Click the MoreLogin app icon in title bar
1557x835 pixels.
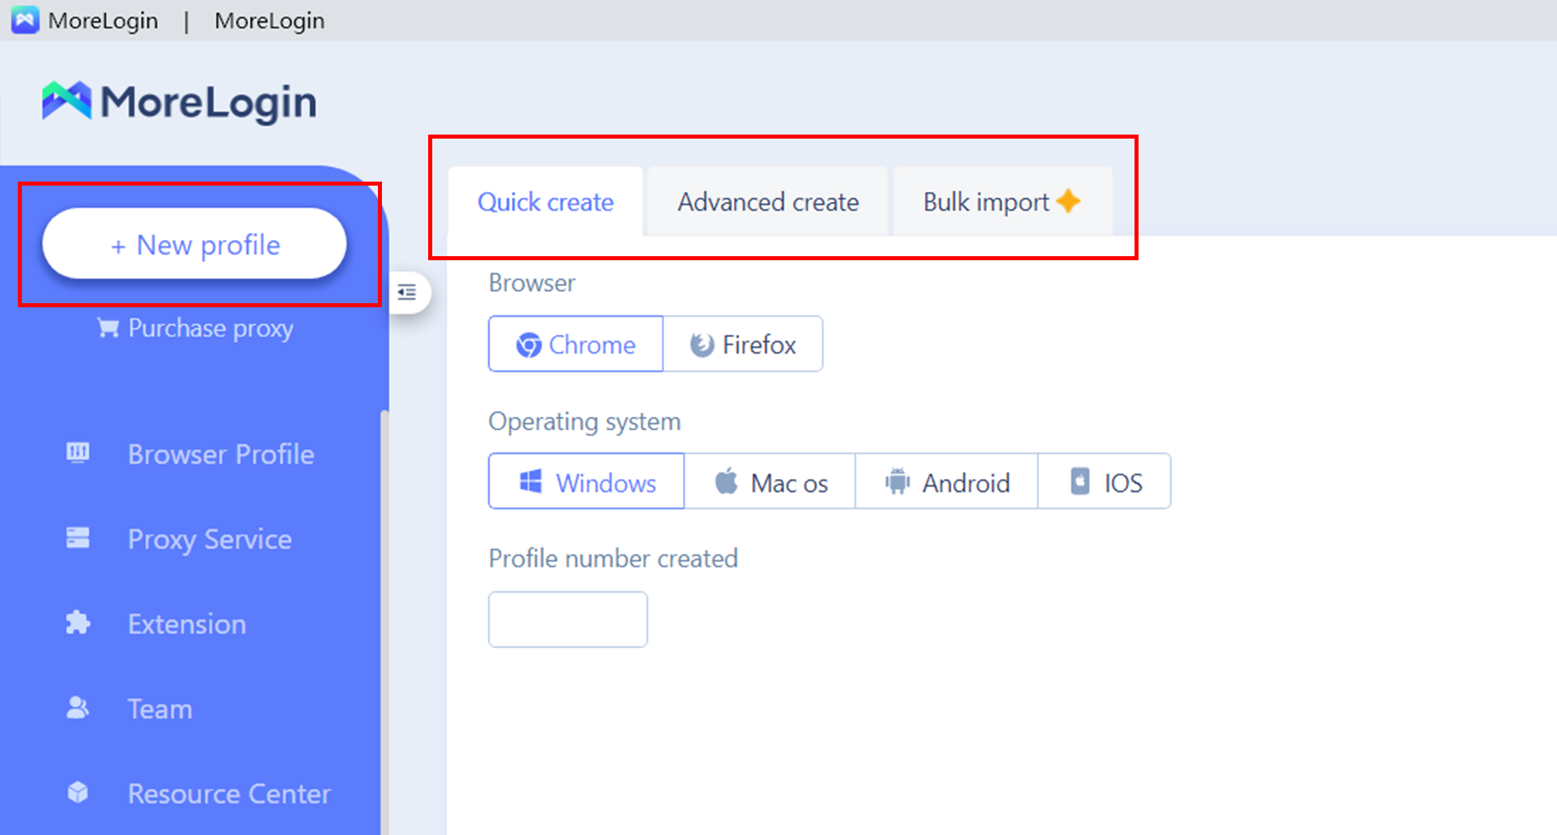(x=24, y=19)
